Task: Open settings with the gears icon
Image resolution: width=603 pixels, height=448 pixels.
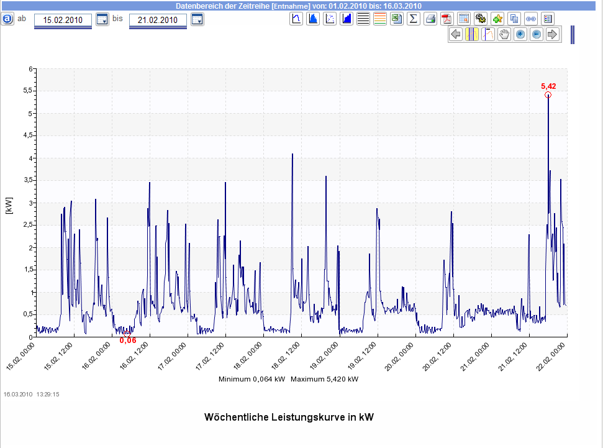Action: pos(481,19)
